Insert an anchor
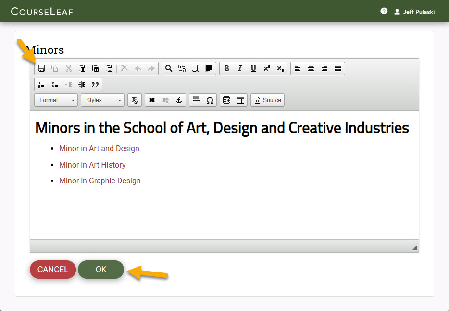This screenshot has width=449, height=311. pos(179,100)
